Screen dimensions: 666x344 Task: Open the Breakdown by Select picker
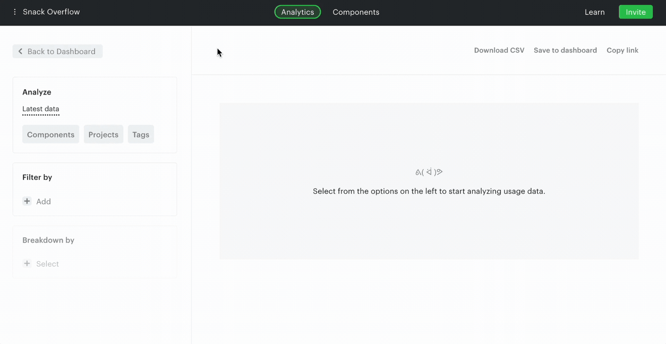click(47, 263)
